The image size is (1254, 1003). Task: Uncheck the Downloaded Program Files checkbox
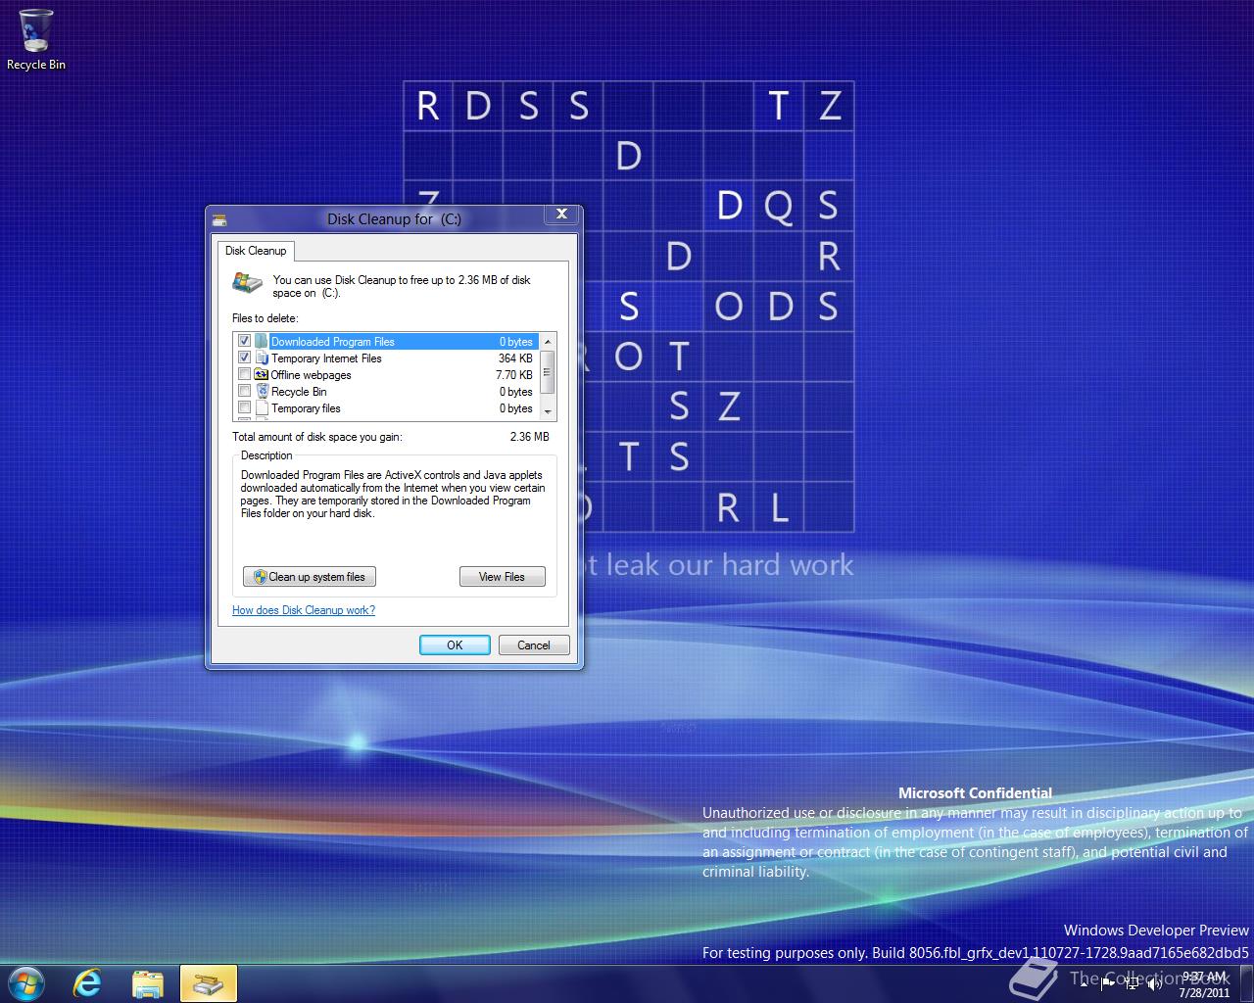click(x=244, y=341)
